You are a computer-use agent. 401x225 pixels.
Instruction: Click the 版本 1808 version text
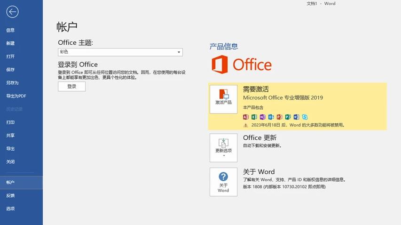(x=284, y=186)
